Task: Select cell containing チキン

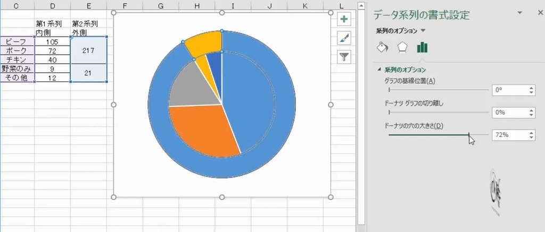Action: (16, 59)
